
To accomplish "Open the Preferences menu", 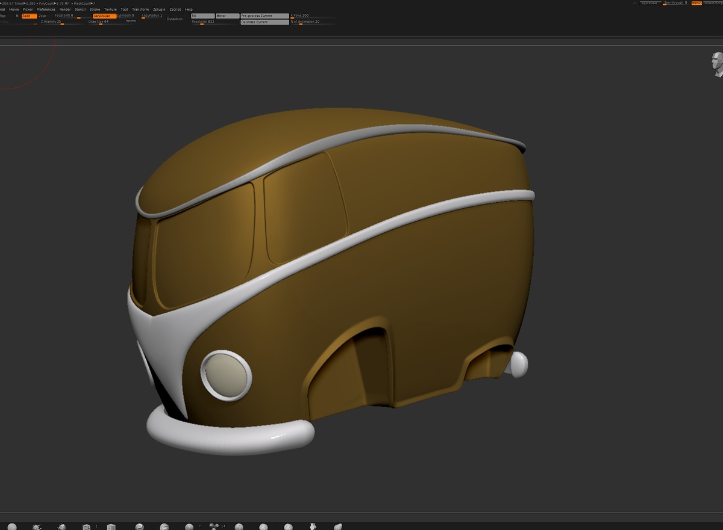I will coord(46,10).
